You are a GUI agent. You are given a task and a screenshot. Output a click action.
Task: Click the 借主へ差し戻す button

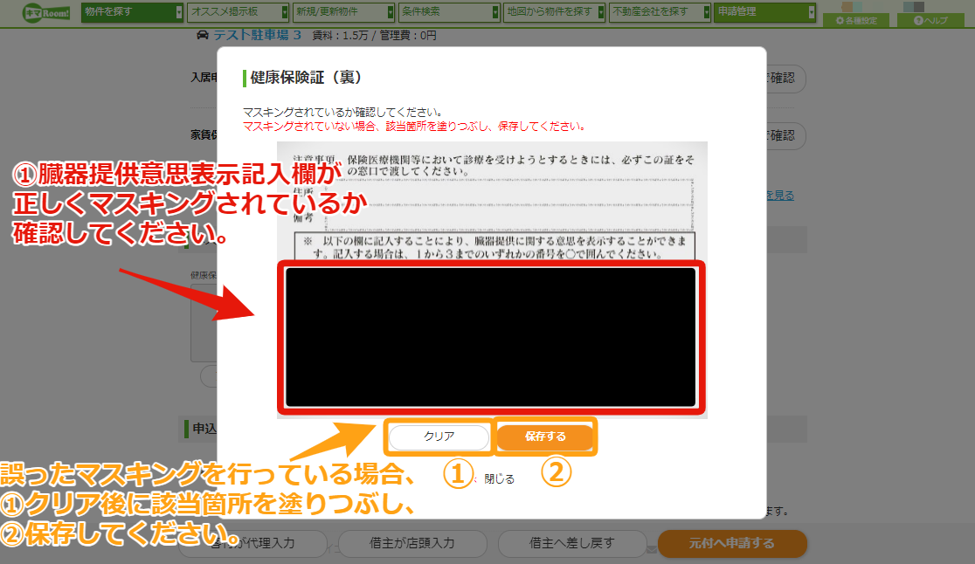[x=572, y=544]
